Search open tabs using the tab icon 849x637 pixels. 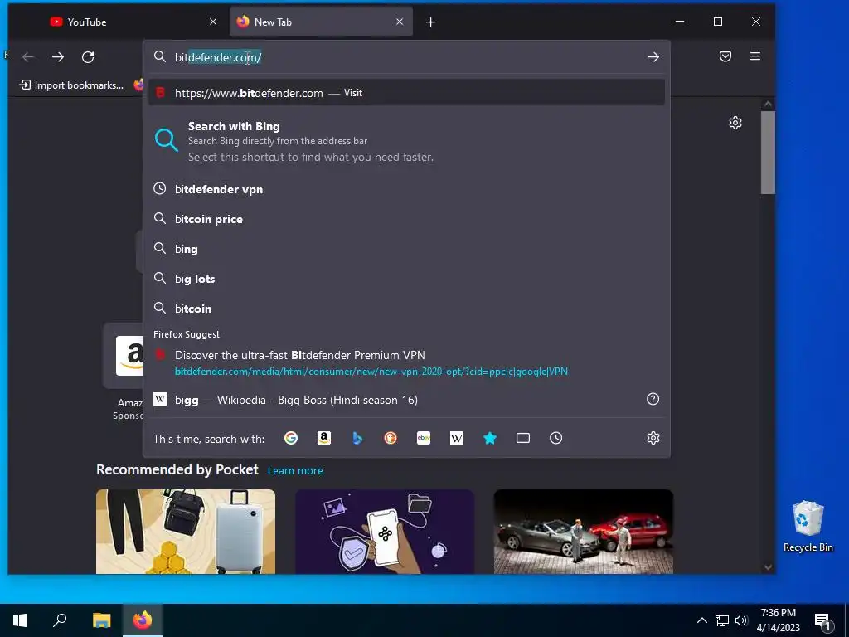click(523, 438)
